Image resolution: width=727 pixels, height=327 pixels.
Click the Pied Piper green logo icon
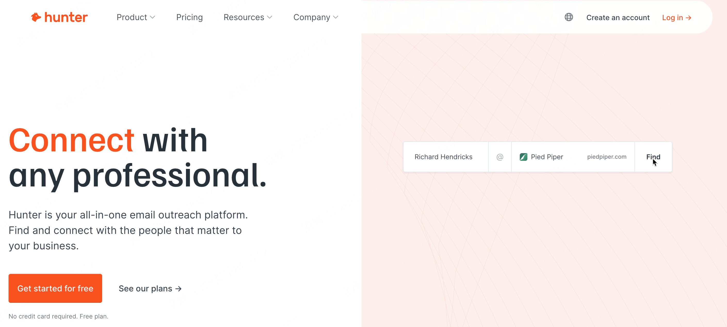[523, 157]
